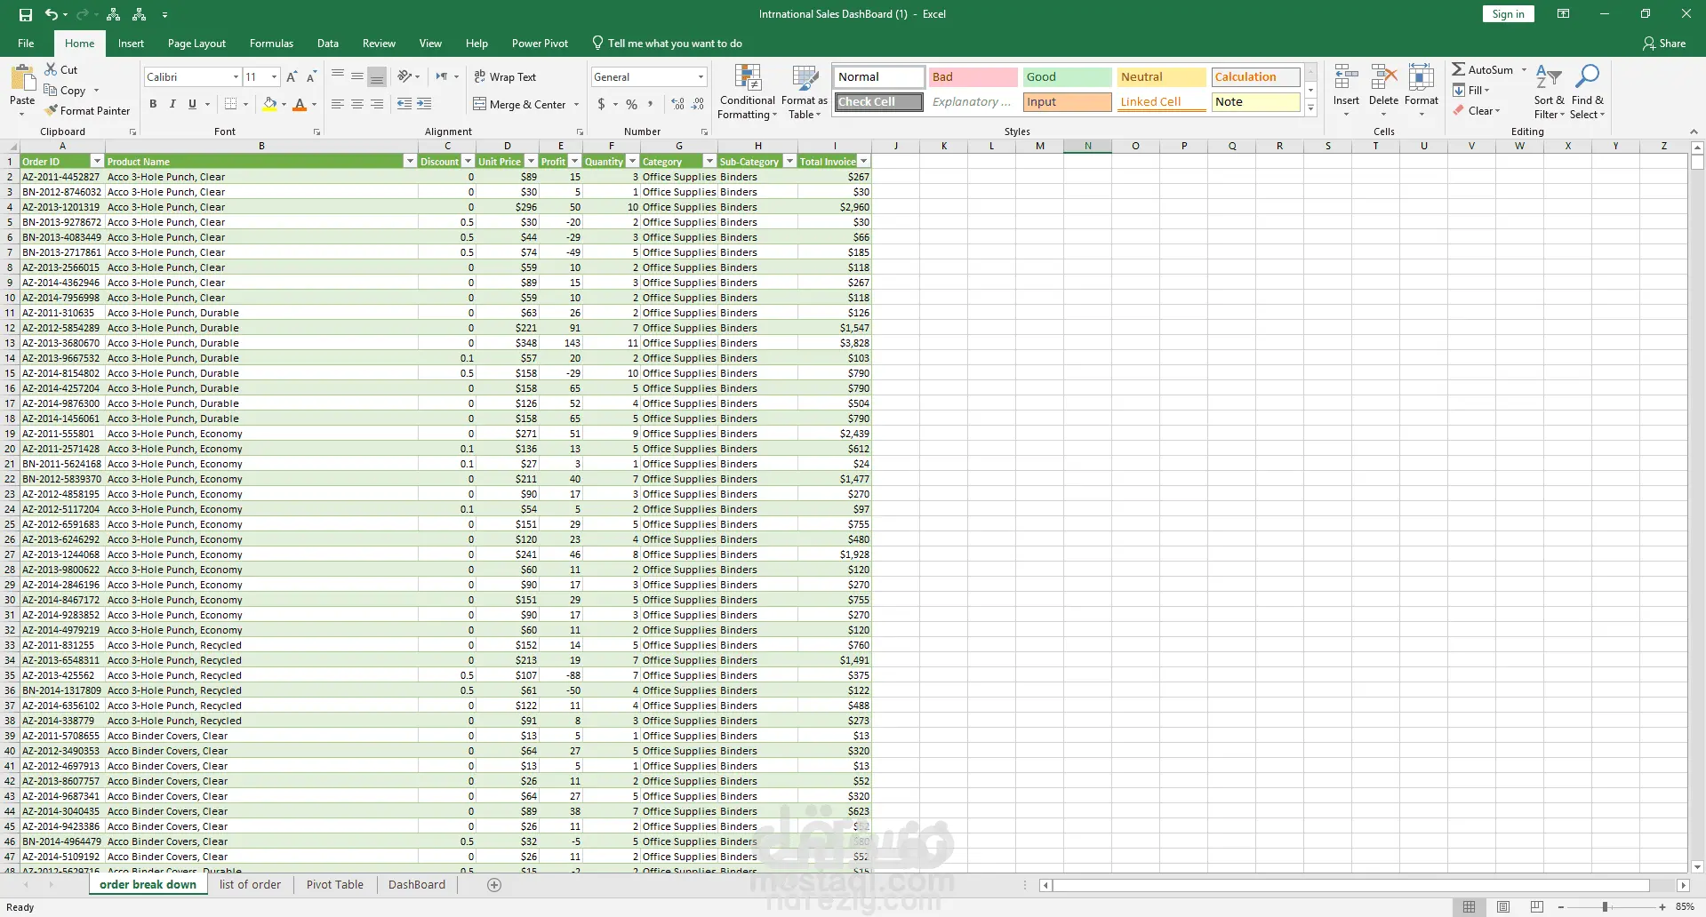Switch to the Pivot Table sheet
Image resolution: width=1706 pixels, height=917 pixels.
click(335, 884)
